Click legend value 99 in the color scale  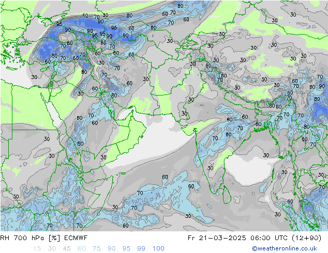point(141,249)
